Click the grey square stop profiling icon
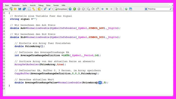This screenshot has width=176, height=99. [111, 9]
